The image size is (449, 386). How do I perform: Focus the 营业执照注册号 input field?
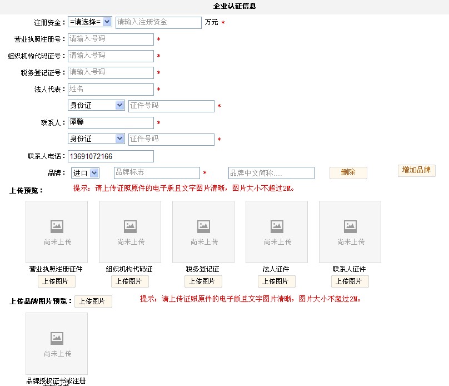111,39
